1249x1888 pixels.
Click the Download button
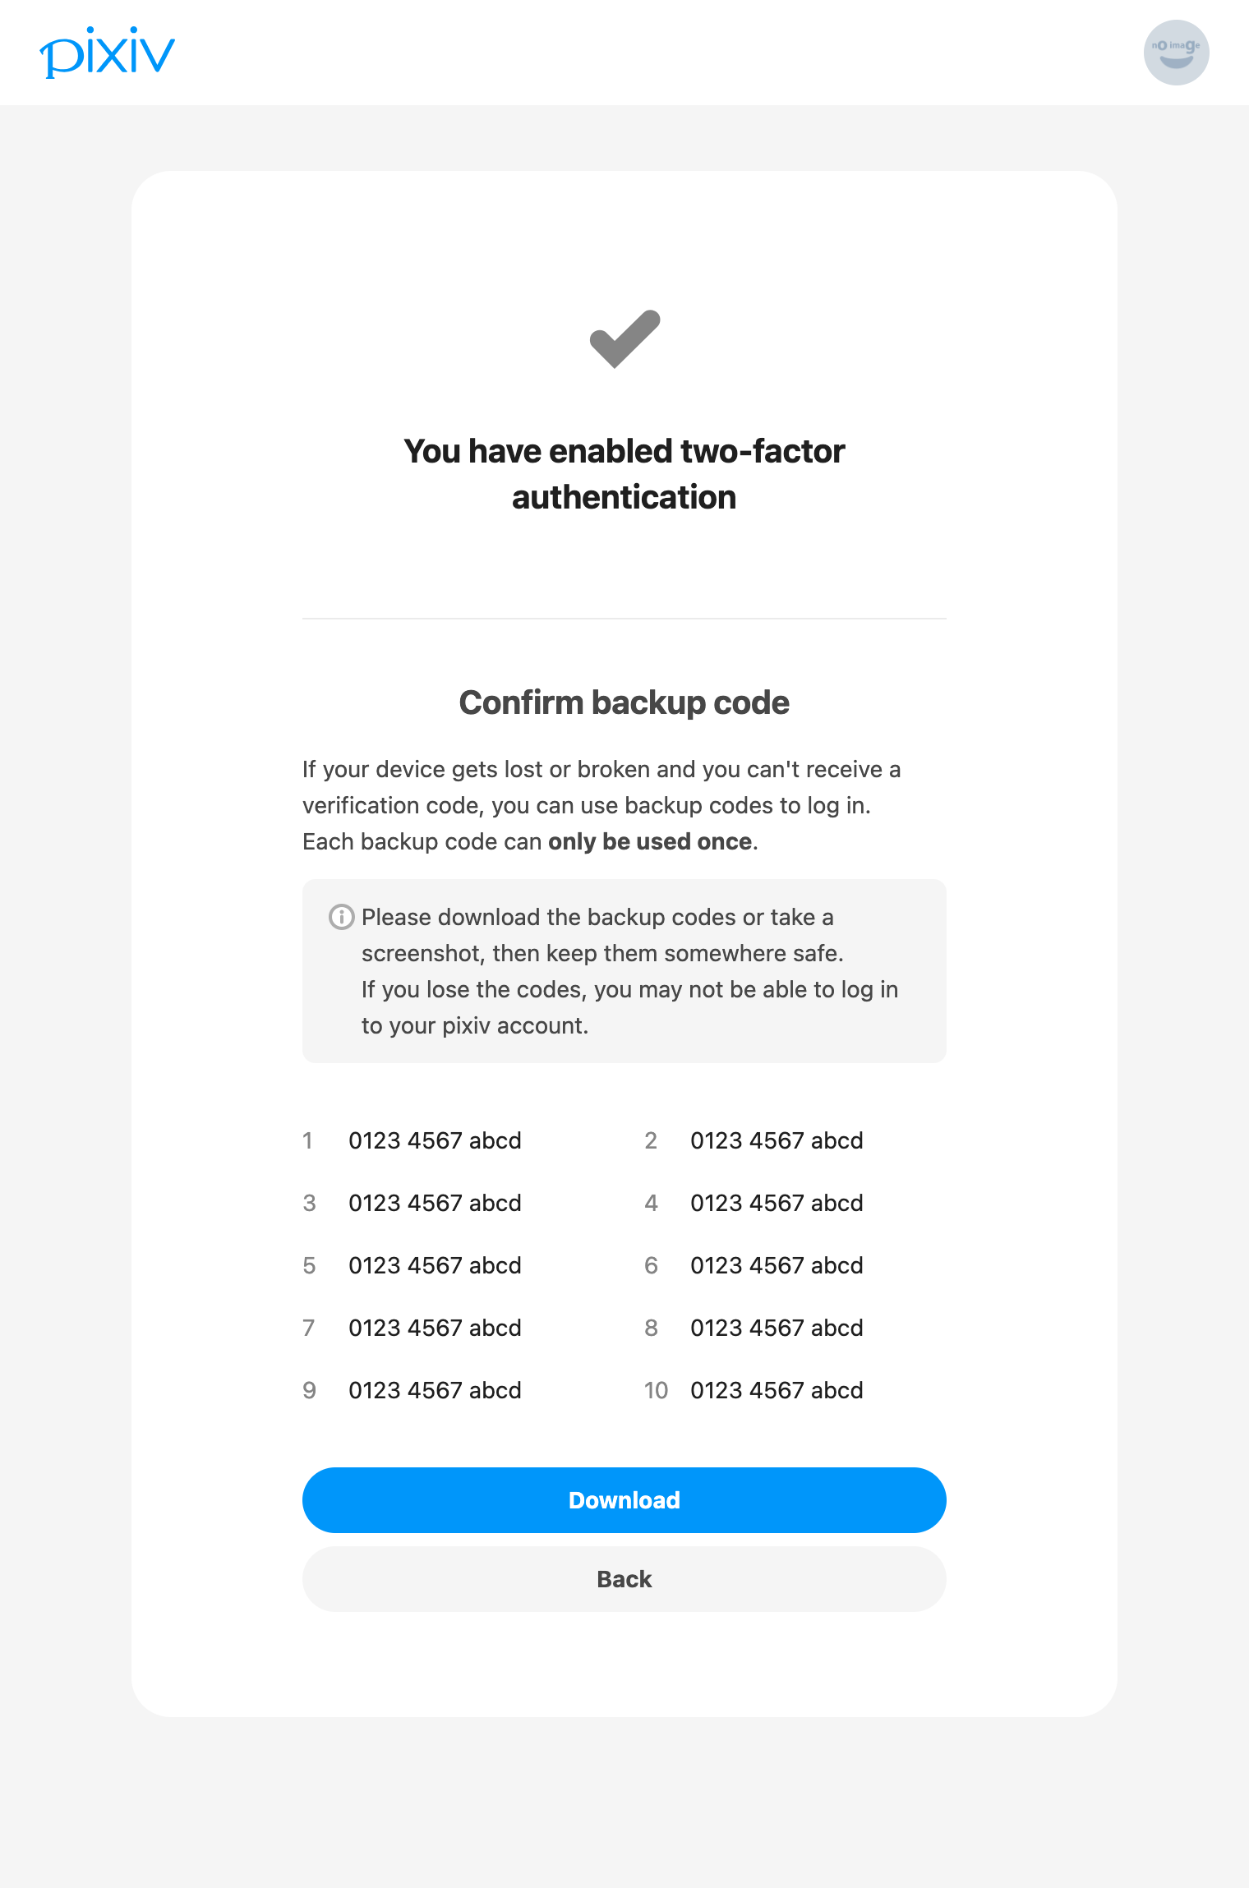pyautogui.click(x=624, y=1499)
